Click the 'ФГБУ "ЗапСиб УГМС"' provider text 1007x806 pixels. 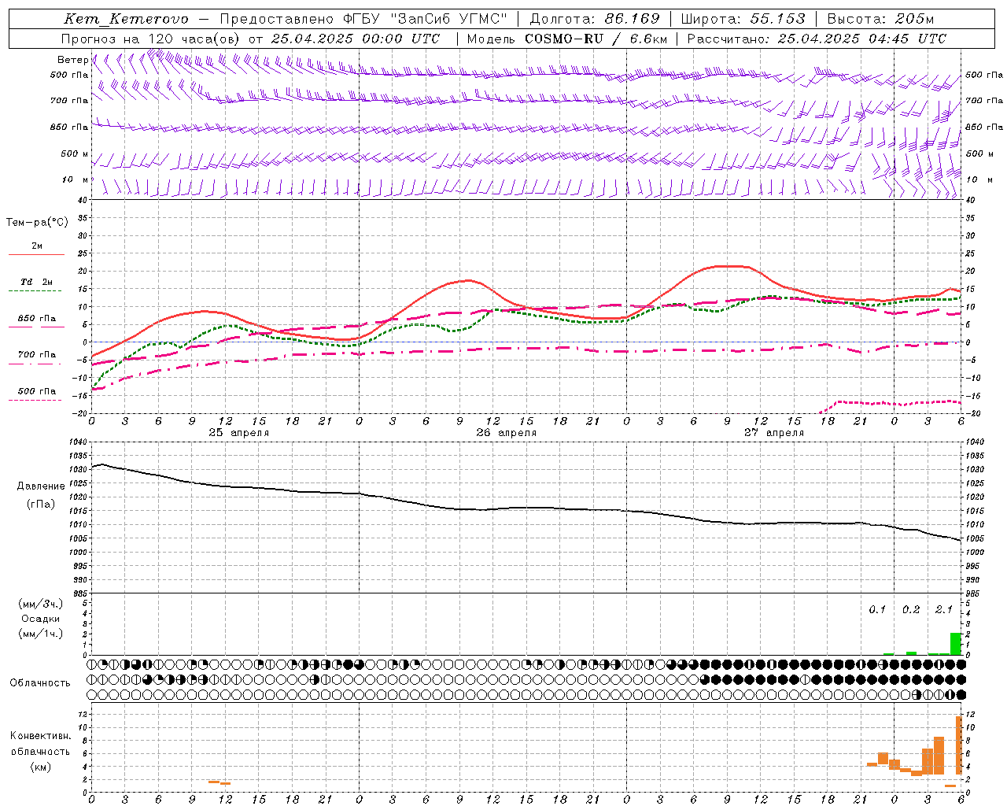coord(426,19)
